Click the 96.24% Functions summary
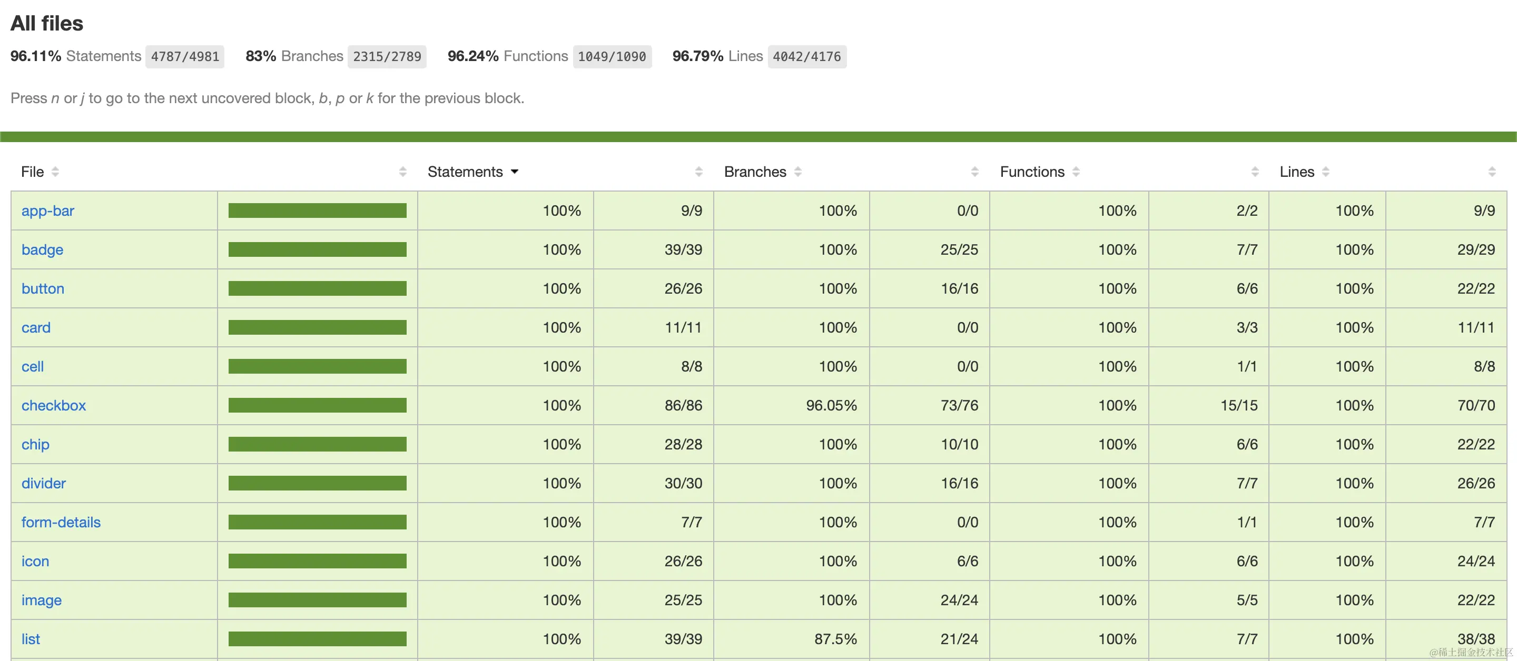1517x661 pixels. point(508,56)
